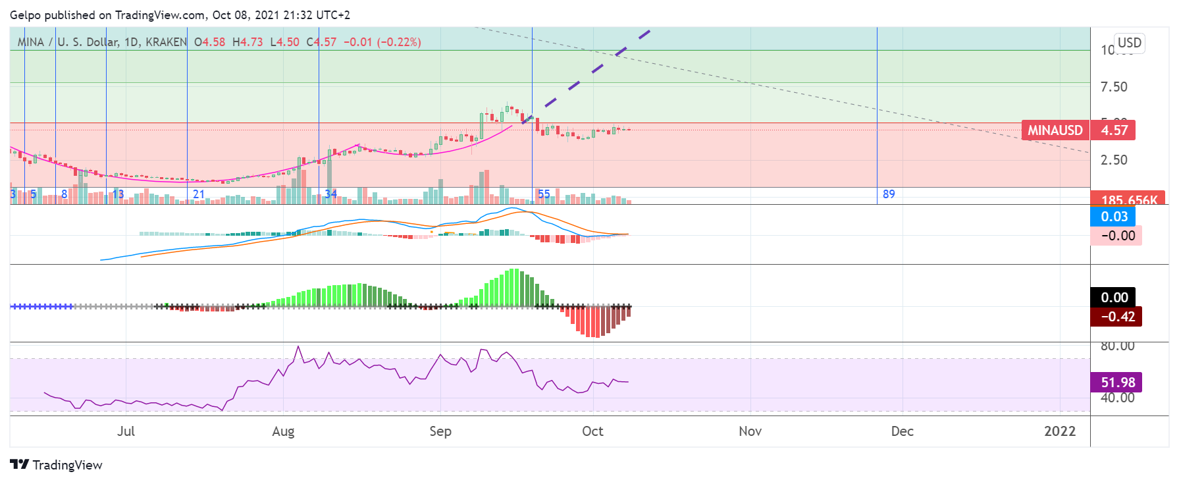The width and height of the screenshot is (1179, 482).
Task: Click the 185.656K volume label
Action: pos(1129,198)
